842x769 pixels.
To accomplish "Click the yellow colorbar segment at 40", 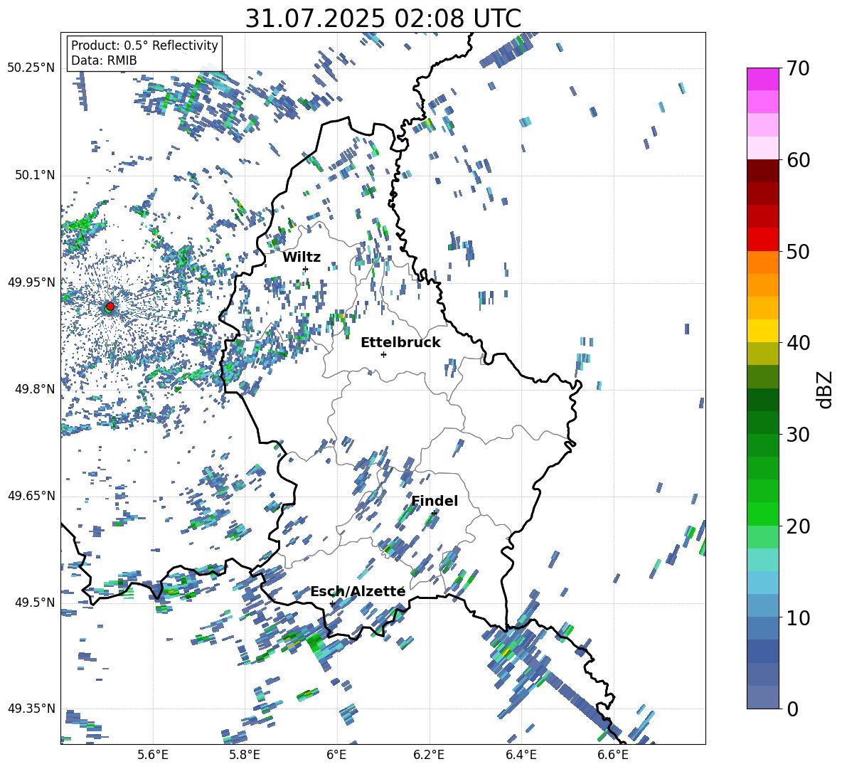I will point(762,331).
